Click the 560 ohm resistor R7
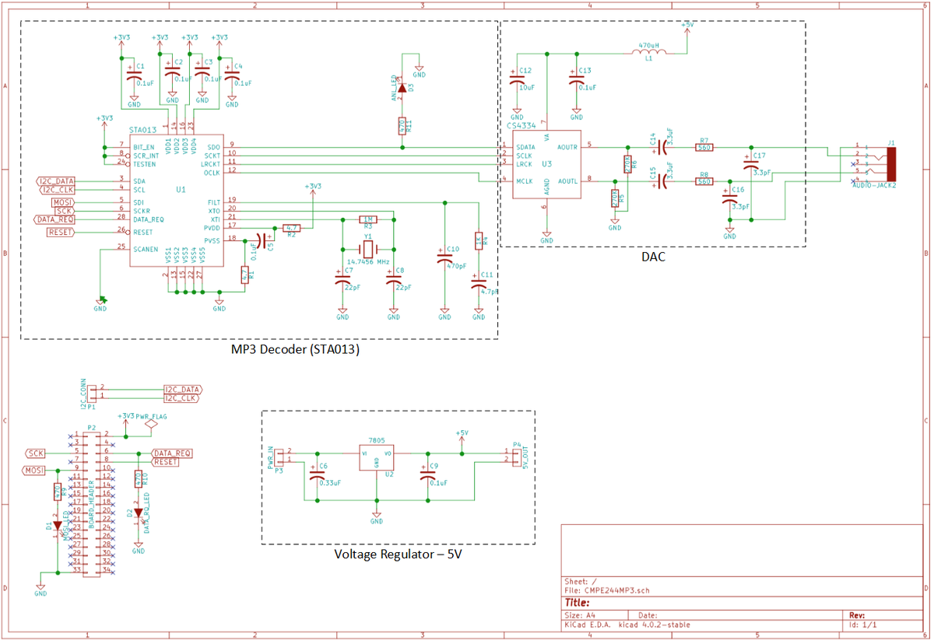 click(704, 147)
